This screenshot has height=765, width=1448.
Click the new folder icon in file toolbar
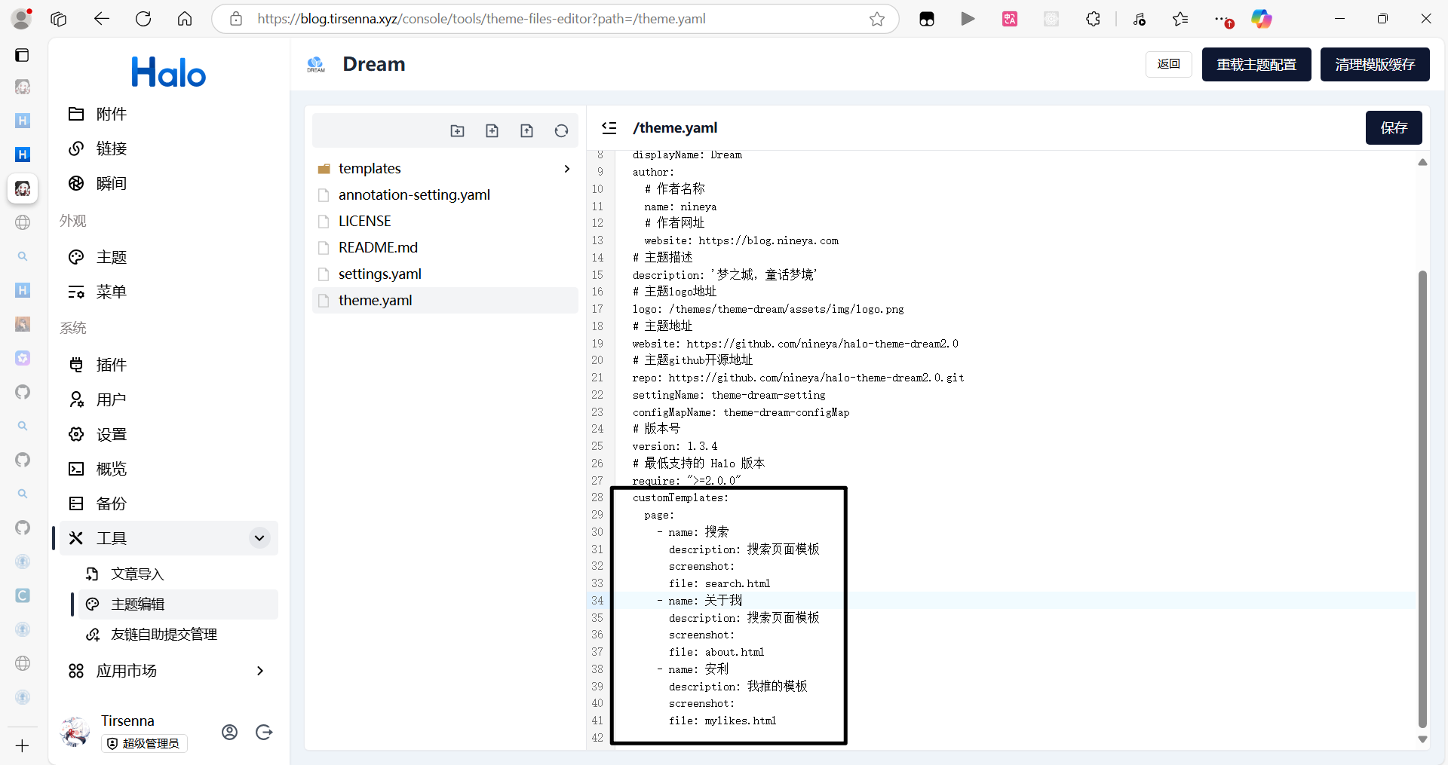pos(457,131)
